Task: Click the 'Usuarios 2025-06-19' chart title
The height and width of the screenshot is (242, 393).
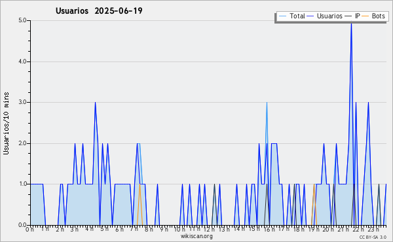Action: pyautogui.click(x=99, y=10)
